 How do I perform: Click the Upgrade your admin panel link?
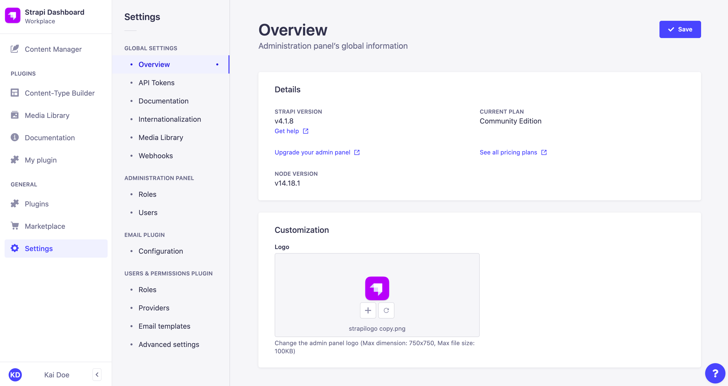pos(312,152)
